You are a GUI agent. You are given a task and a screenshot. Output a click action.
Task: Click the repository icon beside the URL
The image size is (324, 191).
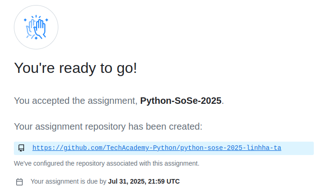21,148
